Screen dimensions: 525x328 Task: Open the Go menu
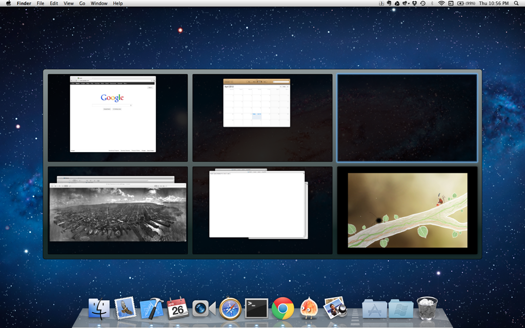click(82, 4)
